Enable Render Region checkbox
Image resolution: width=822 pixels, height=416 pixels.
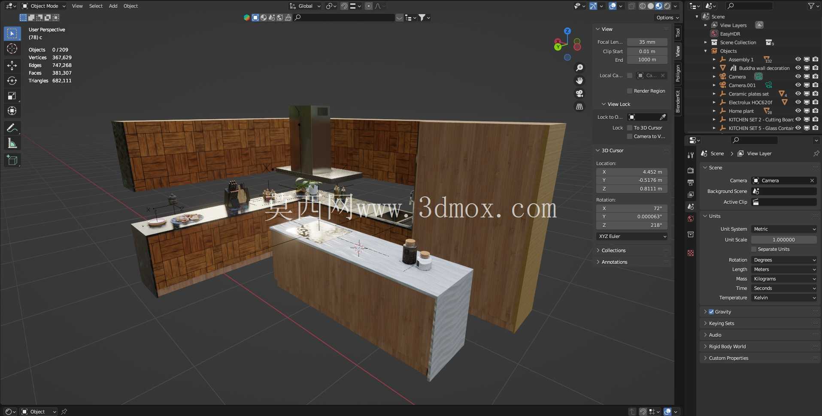tap(630, 91)
